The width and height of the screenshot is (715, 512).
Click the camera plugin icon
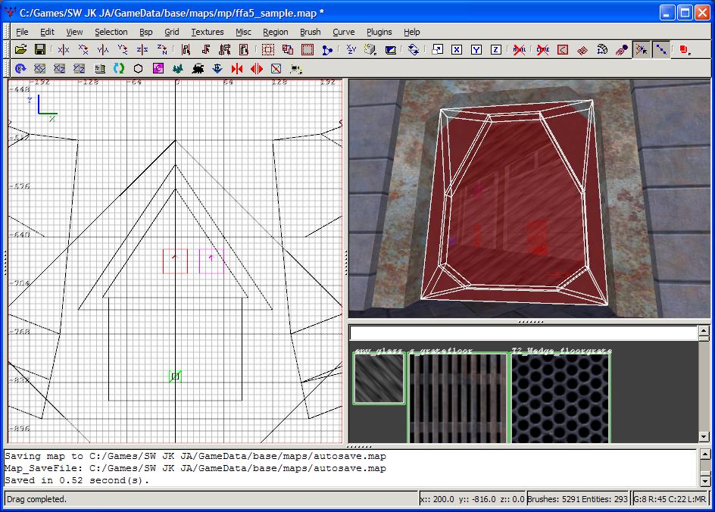pos(296,69)
